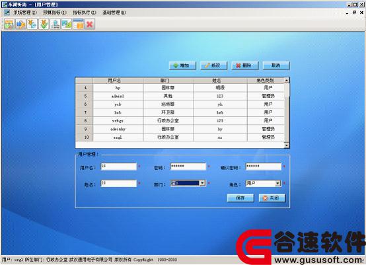The width and height of the screenshot is (366, 265).
Task: Click the 增加 add button
Action: [x=182, y=65]
